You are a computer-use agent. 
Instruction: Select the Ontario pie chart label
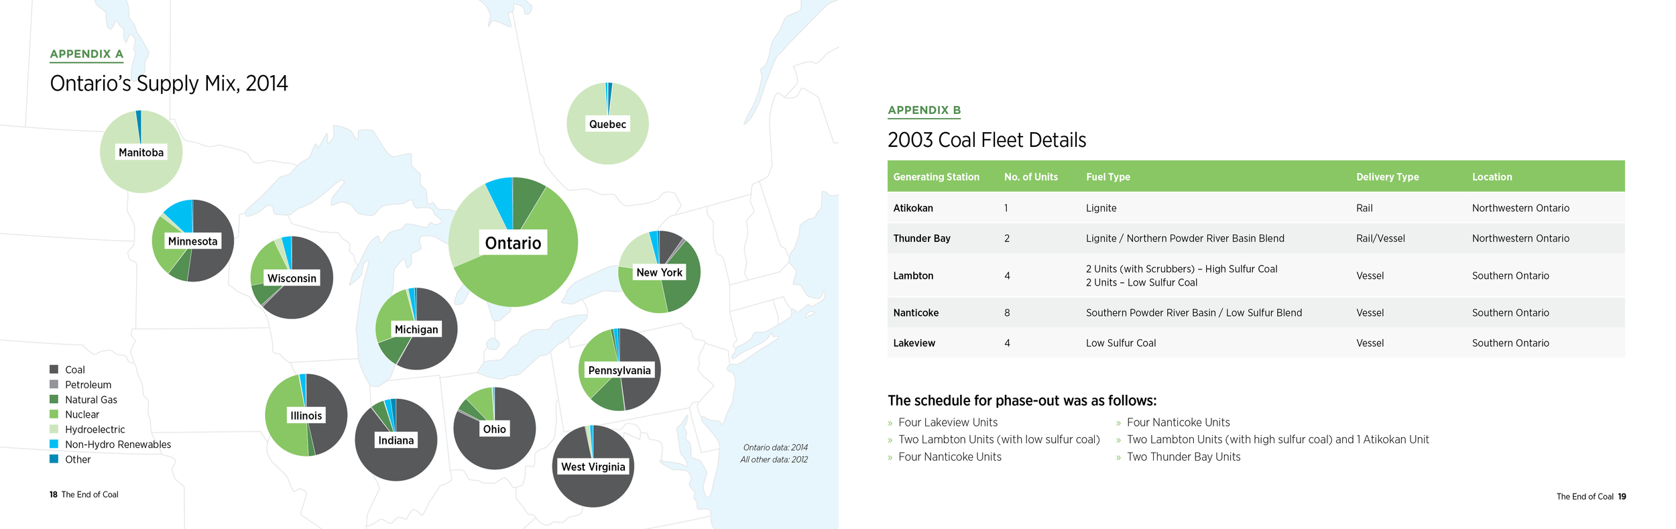(513, 243)
